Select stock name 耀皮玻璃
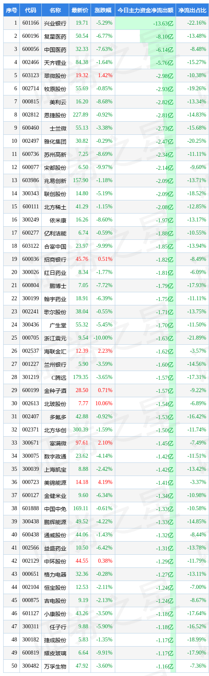The image size is (209, 676). [x=55, y=653]
